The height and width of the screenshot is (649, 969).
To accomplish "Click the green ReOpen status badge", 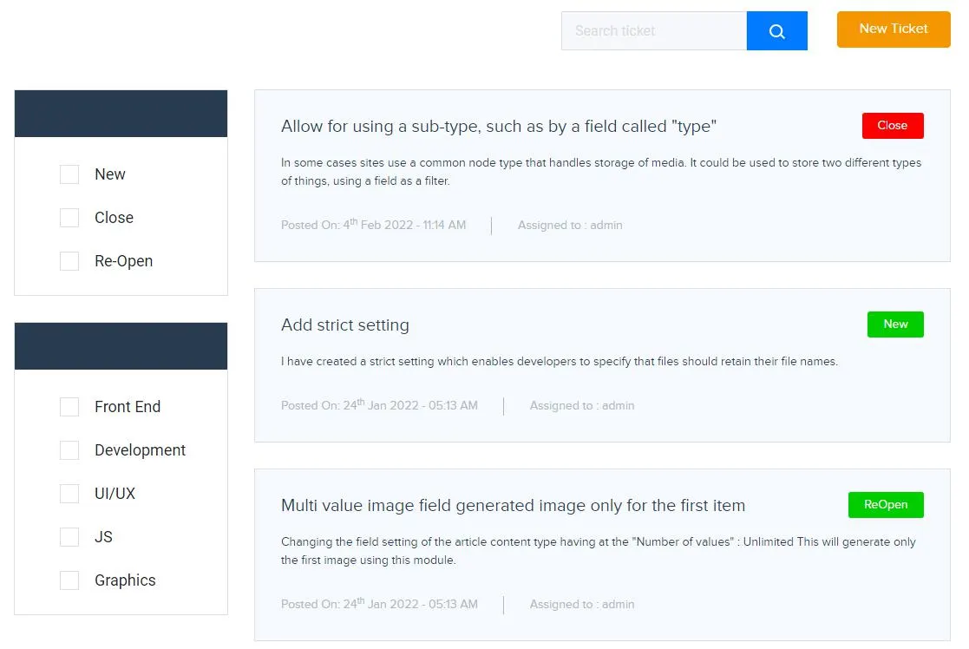I will click(x=886, y=505).
